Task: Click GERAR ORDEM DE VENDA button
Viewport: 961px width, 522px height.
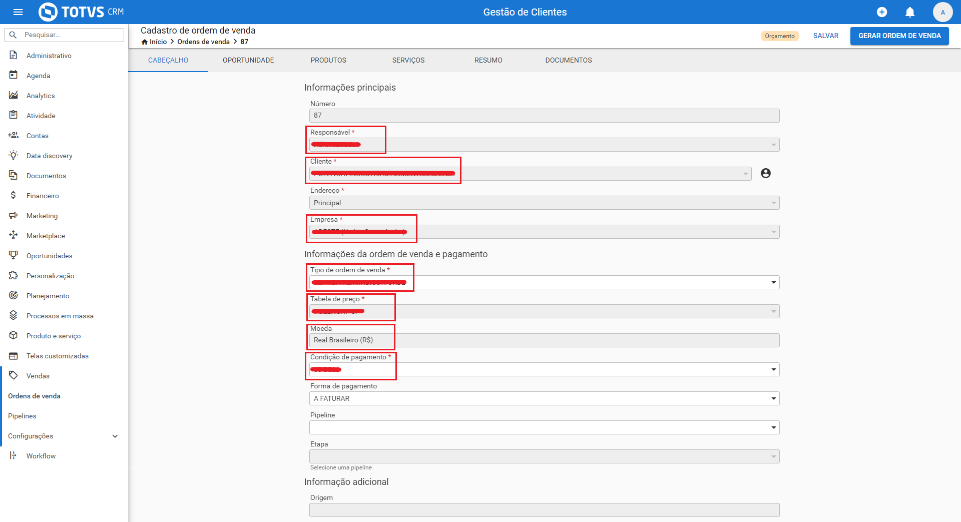Action: 899,36
